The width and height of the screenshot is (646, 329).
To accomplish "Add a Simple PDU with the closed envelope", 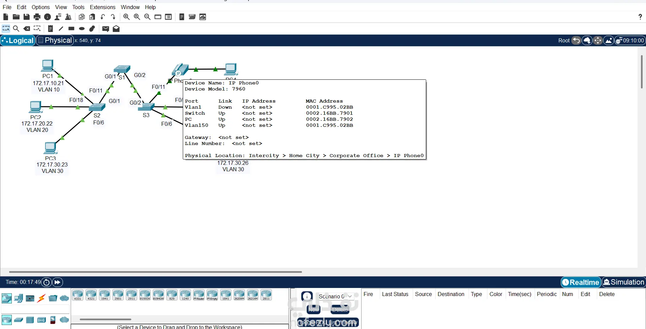I will 106,29.
